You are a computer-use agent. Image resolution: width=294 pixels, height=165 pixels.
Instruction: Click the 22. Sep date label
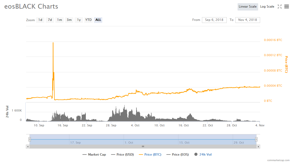(x=87, y=125)
